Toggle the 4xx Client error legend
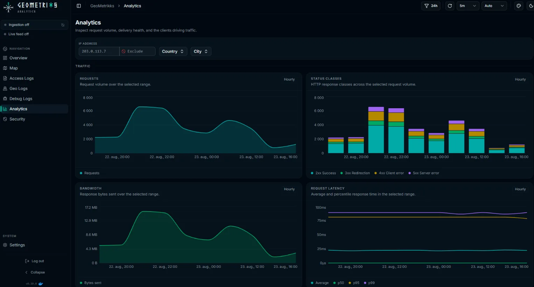Viewport: 534px width, 287px height. (x=389, y=173)
